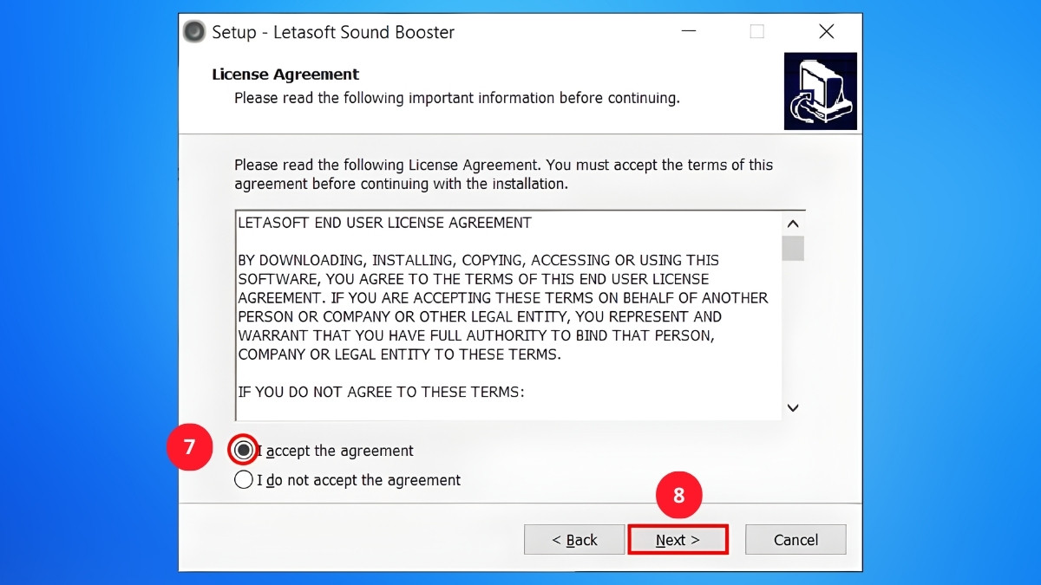Select 'I do not accept the agreement'
The image size is (1041, 585).
tap(243, 478)
